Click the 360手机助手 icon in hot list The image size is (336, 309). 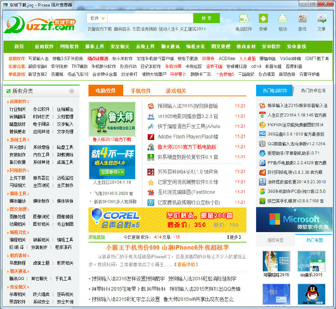(262, 191)
